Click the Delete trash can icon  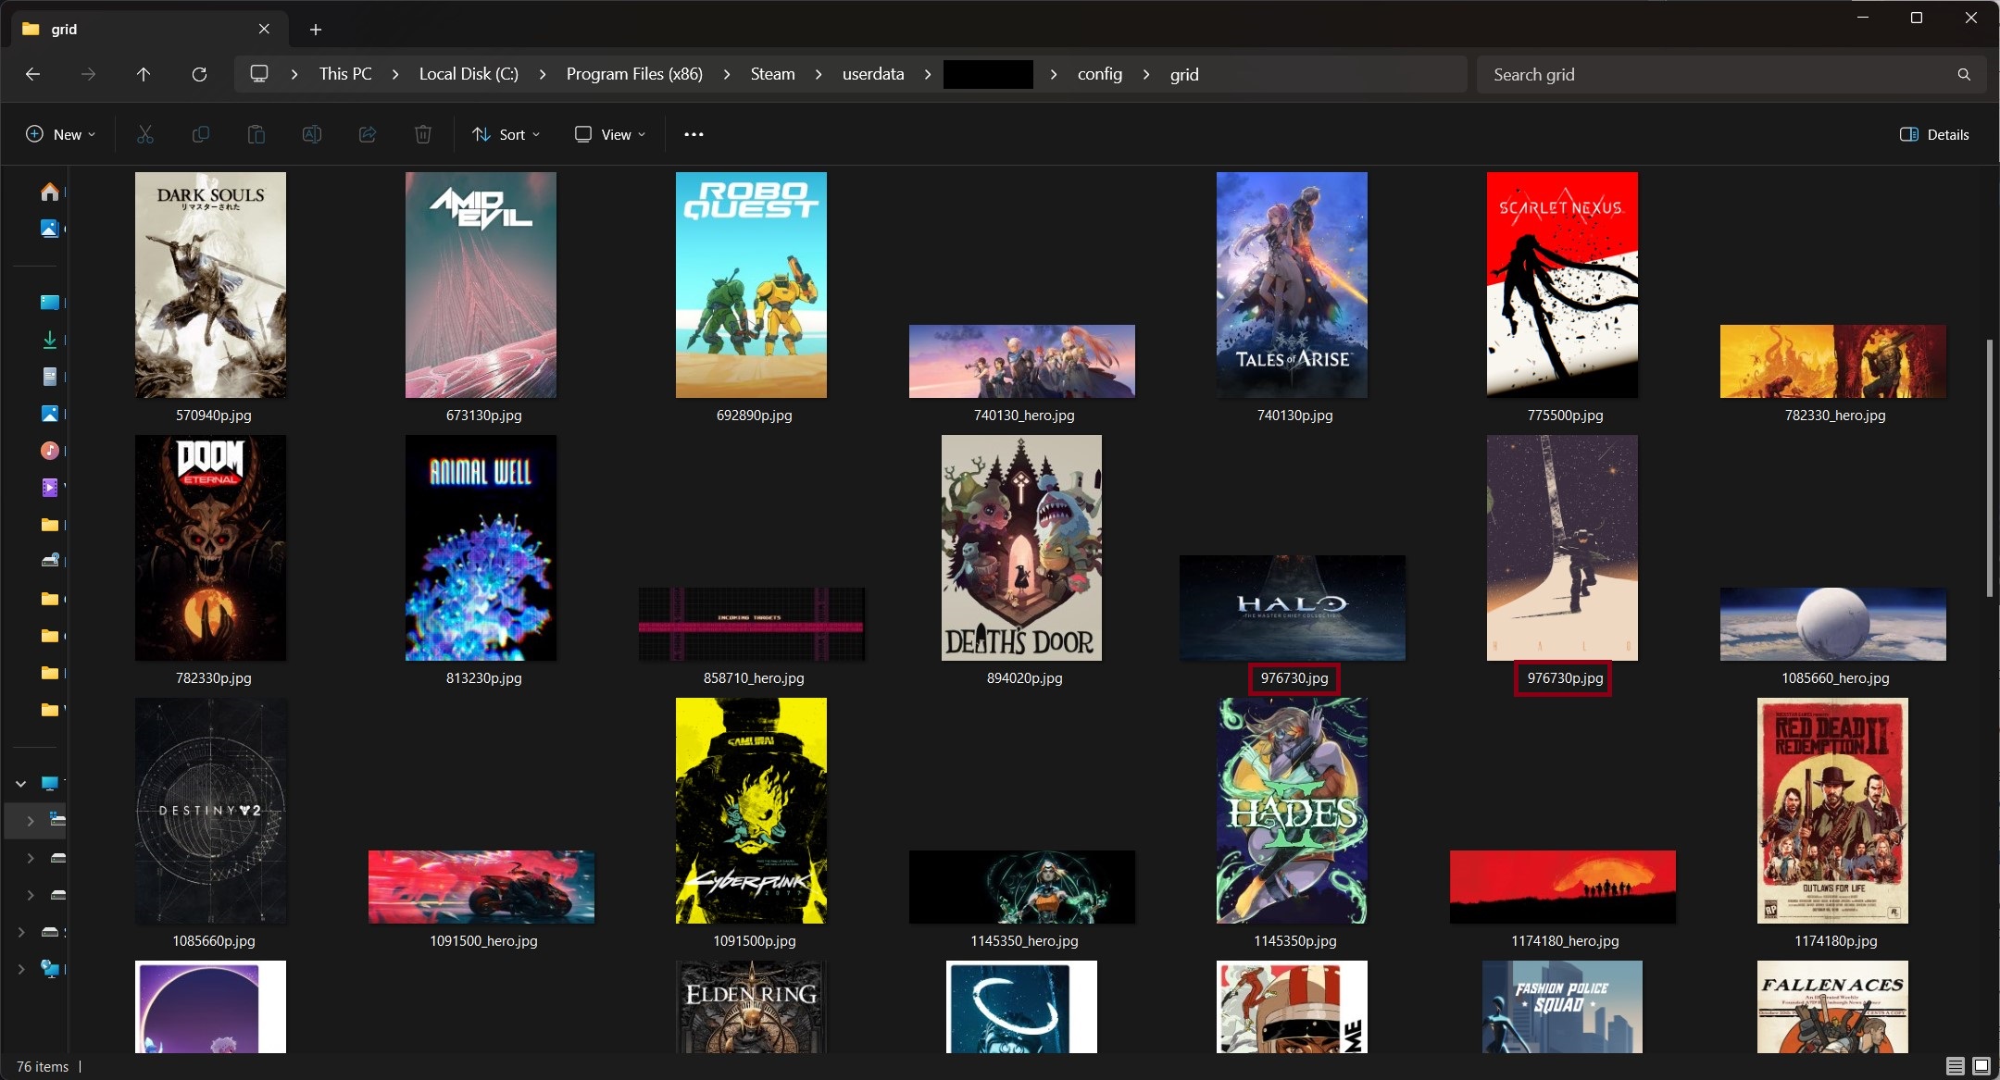(x=423, y=134)
